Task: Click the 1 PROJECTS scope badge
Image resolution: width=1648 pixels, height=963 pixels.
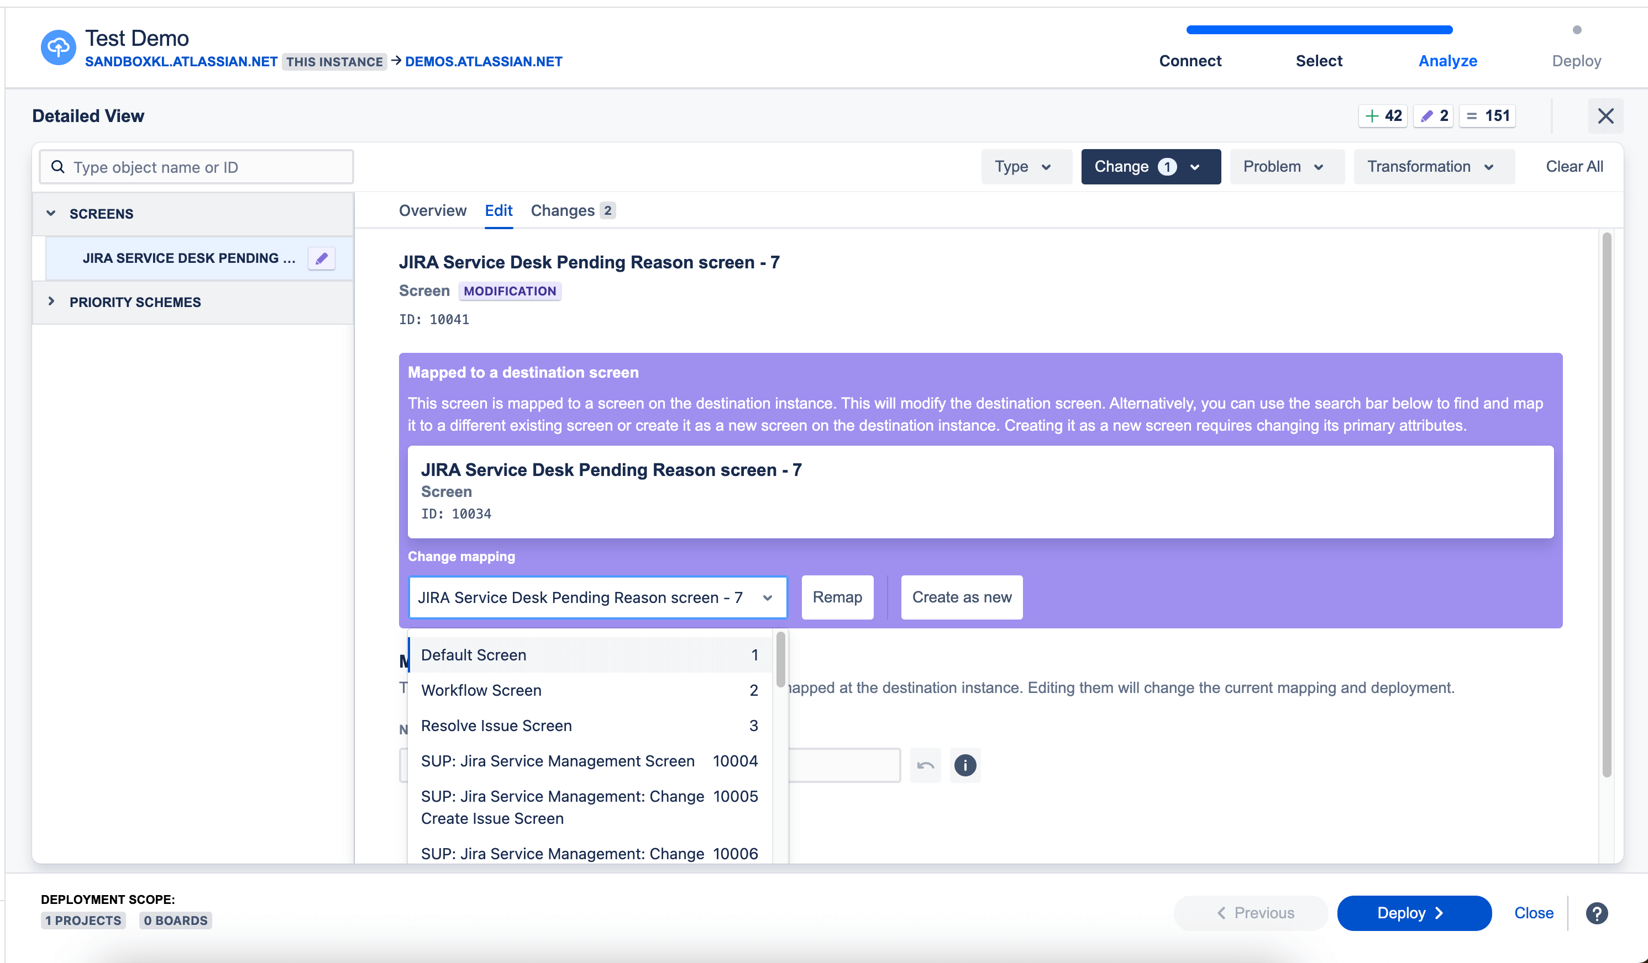Action: tap(83, 920)
